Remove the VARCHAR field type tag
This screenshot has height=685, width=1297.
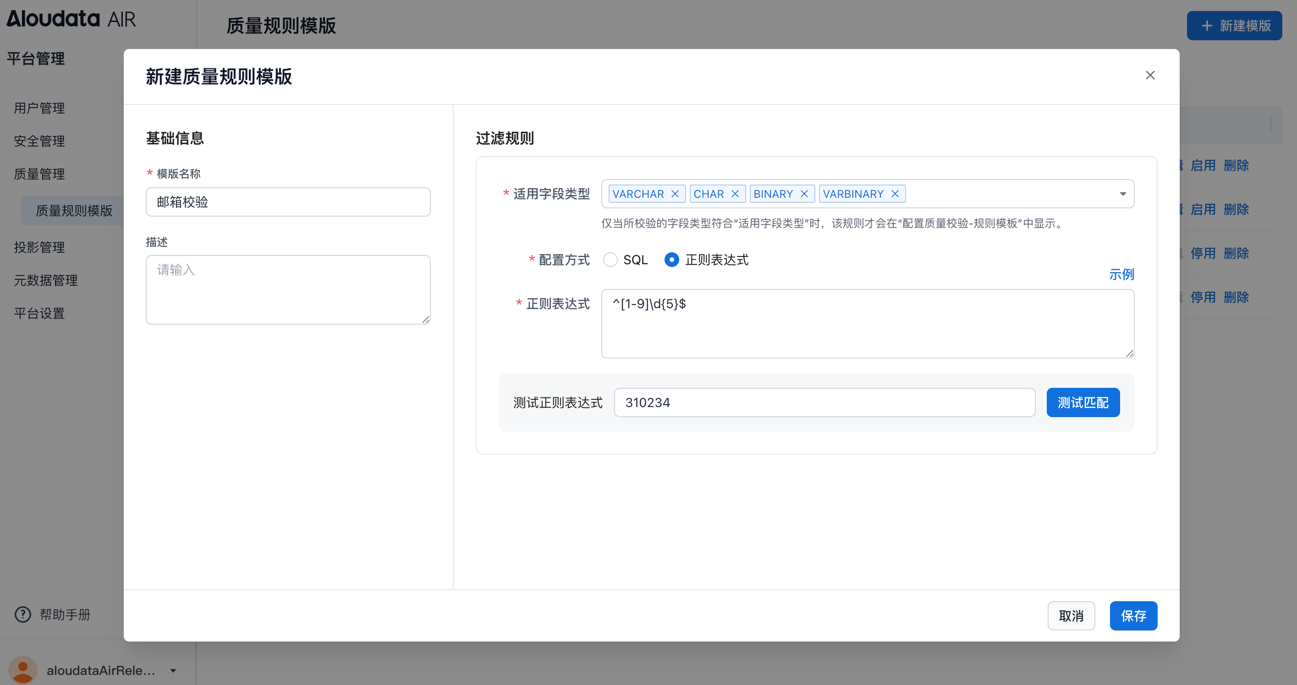(675, 193)
